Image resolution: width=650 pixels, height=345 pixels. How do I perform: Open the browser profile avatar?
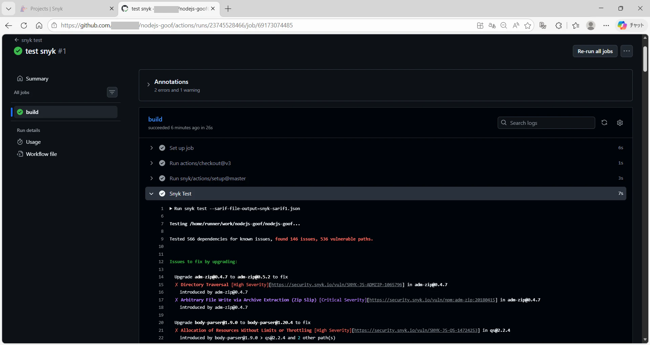[x=591, y=25]
